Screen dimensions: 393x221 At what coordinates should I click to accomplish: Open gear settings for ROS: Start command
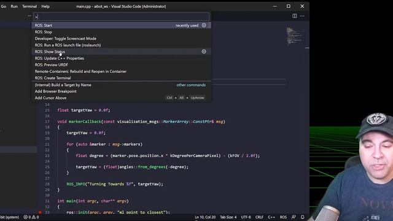[204, 25]
